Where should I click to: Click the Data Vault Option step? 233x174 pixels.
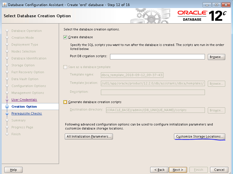tap(25, 79)
